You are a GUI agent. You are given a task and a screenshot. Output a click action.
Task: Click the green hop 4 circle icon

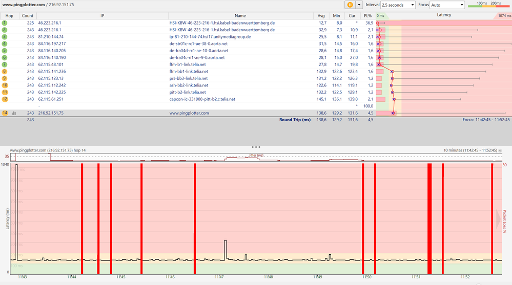pyautogui.click(x=4, y=43)
